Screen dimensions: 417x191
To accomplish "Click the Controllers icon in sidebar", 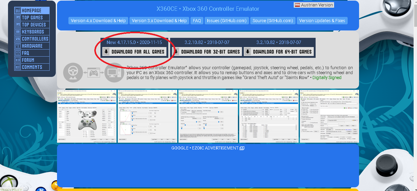I will (x=18, y=39).
